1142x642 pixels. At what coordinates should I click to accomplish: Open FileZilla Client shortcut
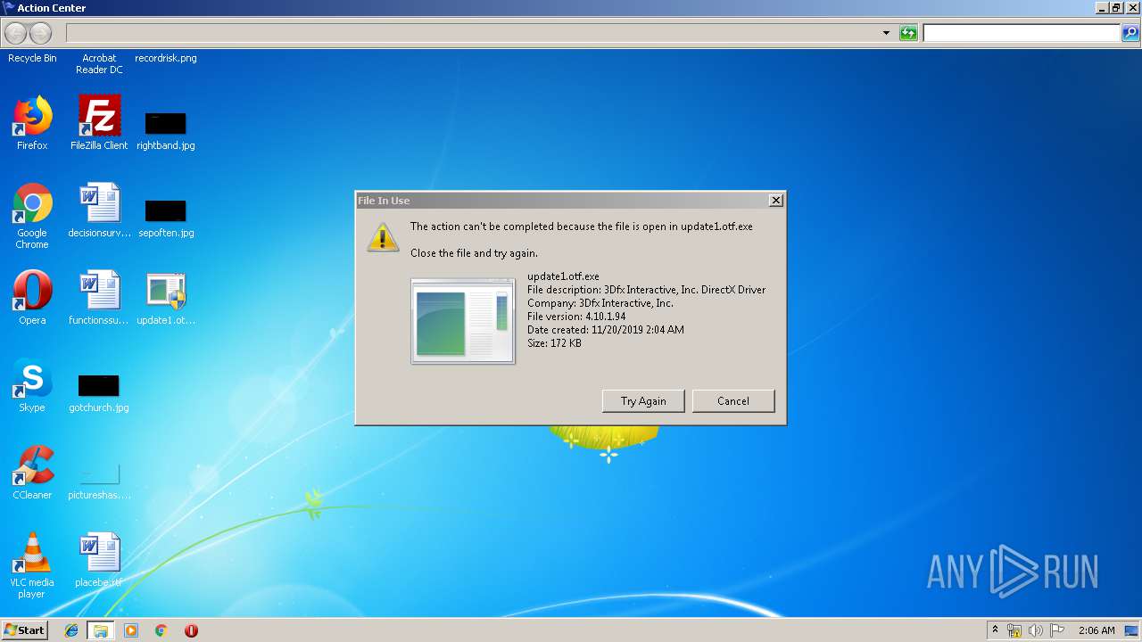click(99, 123)
